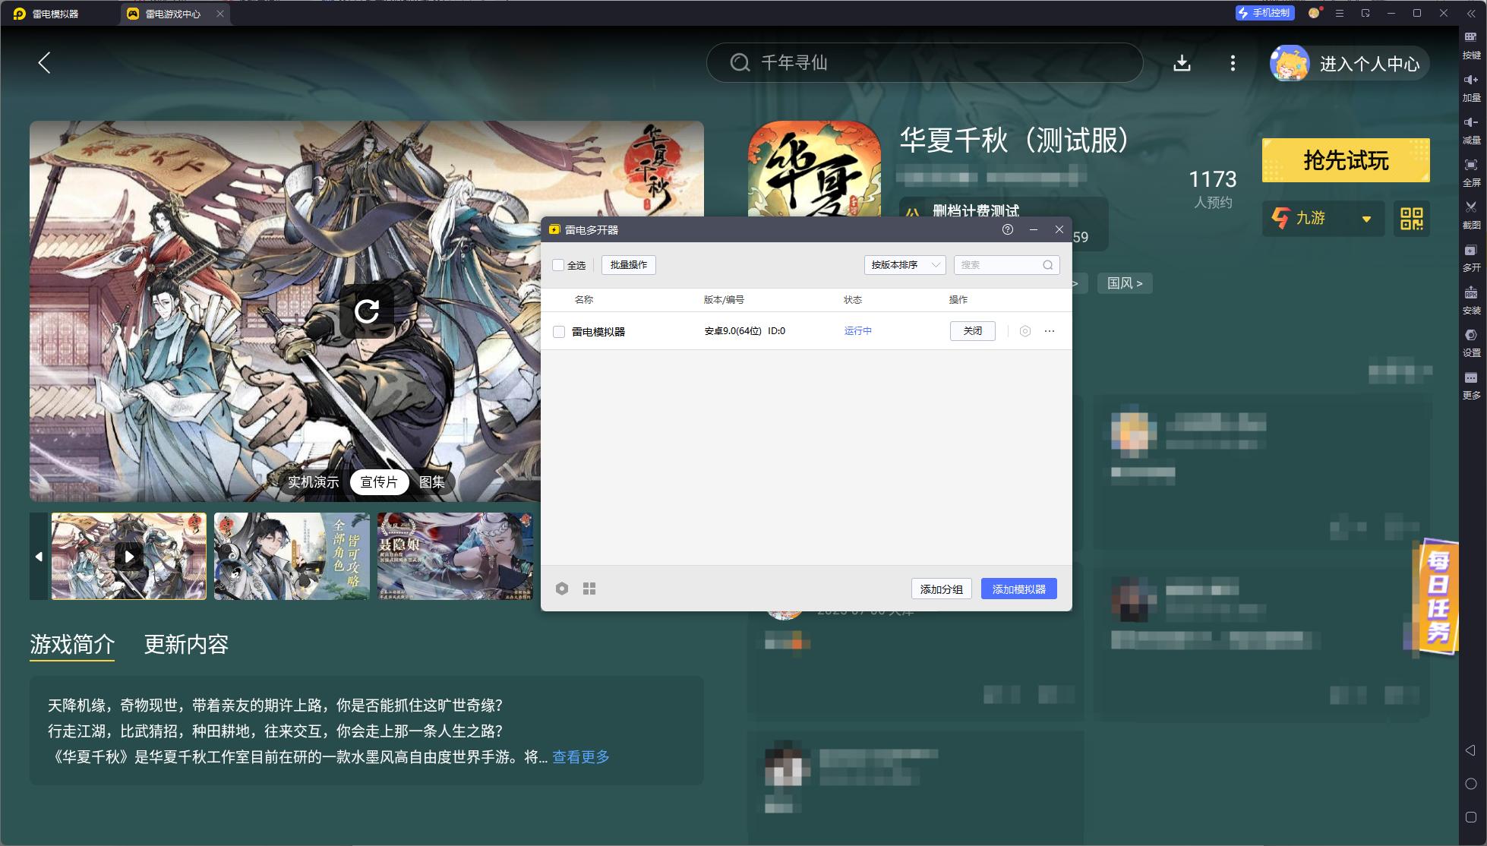Click the hexagon settings icon in multi-opener footer
The width and height of the screenshot is (1487, 846).
pos(562,589)
